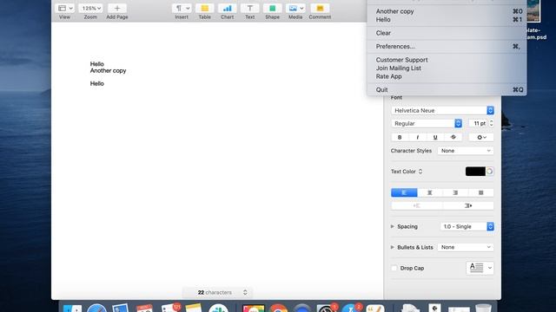The width and height of the screenshot is (556, 312).
Task: Open the color wheel next to Text Color
Action: 490,172
